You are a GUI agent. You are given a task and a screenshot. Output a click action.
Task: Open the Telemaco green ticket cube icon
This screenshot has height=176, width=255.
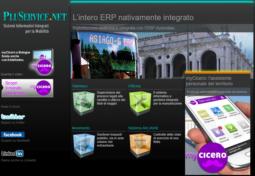click(84, 103)
